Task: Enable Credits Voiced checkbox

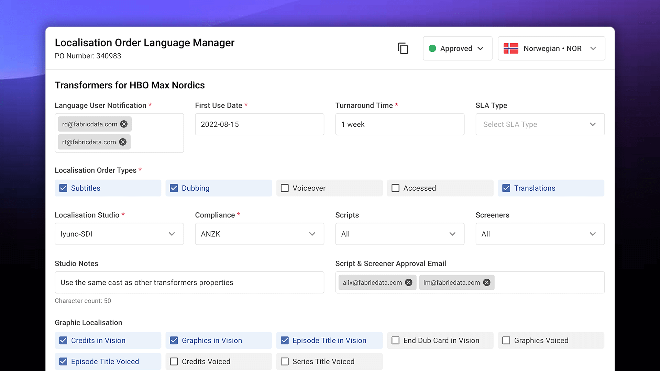Action: pos(174,361)
